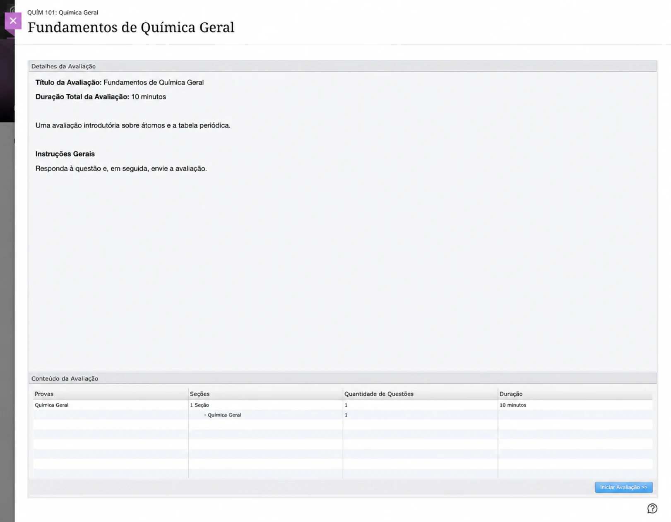671x522 pixels.
Task: Click the QUÍM 101: Química Geral course label
Action: [63, 12]
